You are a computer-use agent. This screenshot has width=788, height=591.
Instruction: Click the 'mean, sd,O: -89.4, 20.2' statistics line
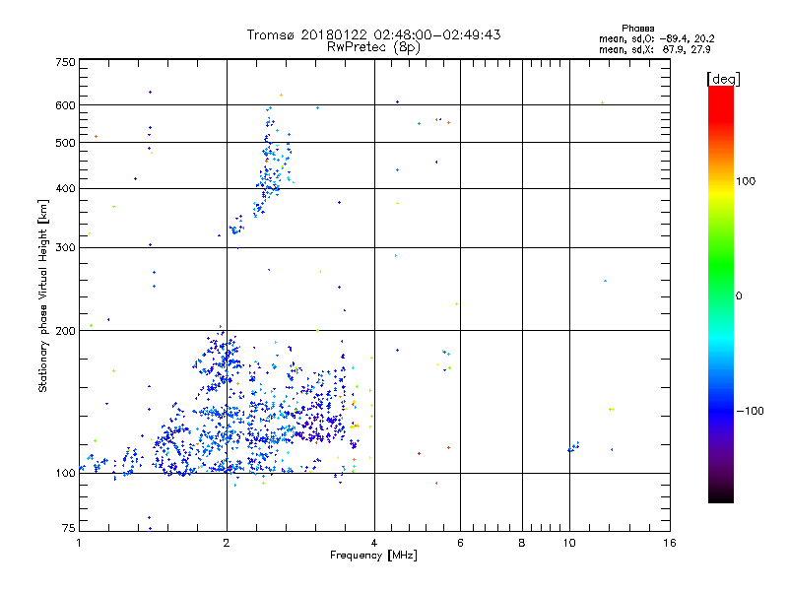(656, 38)
